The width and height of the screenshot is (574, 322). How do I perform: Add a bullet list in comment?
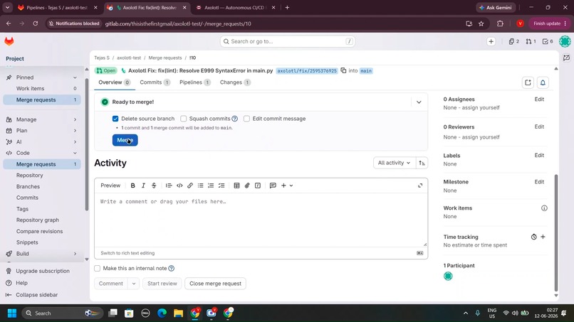(x=200, y=186)
